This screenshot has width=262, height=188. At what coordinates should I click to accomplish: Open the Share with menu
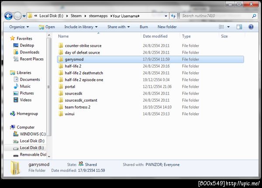click(x=118, y=27)
